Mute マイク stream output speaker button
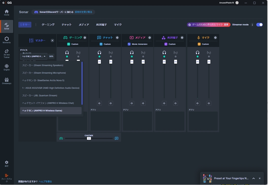Image resolution: width=268 pixels, height=185 pixels. [209, 103]
